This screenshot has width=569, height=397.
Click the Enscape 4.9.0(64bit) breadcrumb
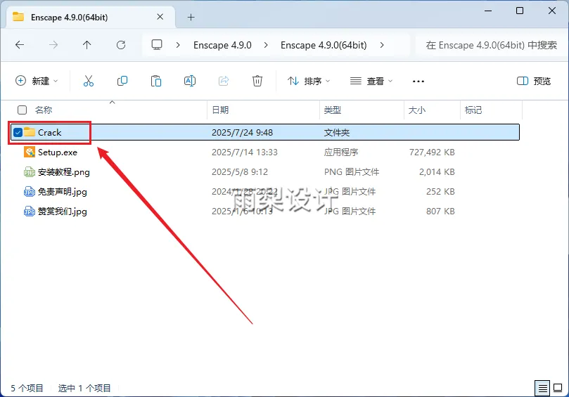tap(324, 45)
